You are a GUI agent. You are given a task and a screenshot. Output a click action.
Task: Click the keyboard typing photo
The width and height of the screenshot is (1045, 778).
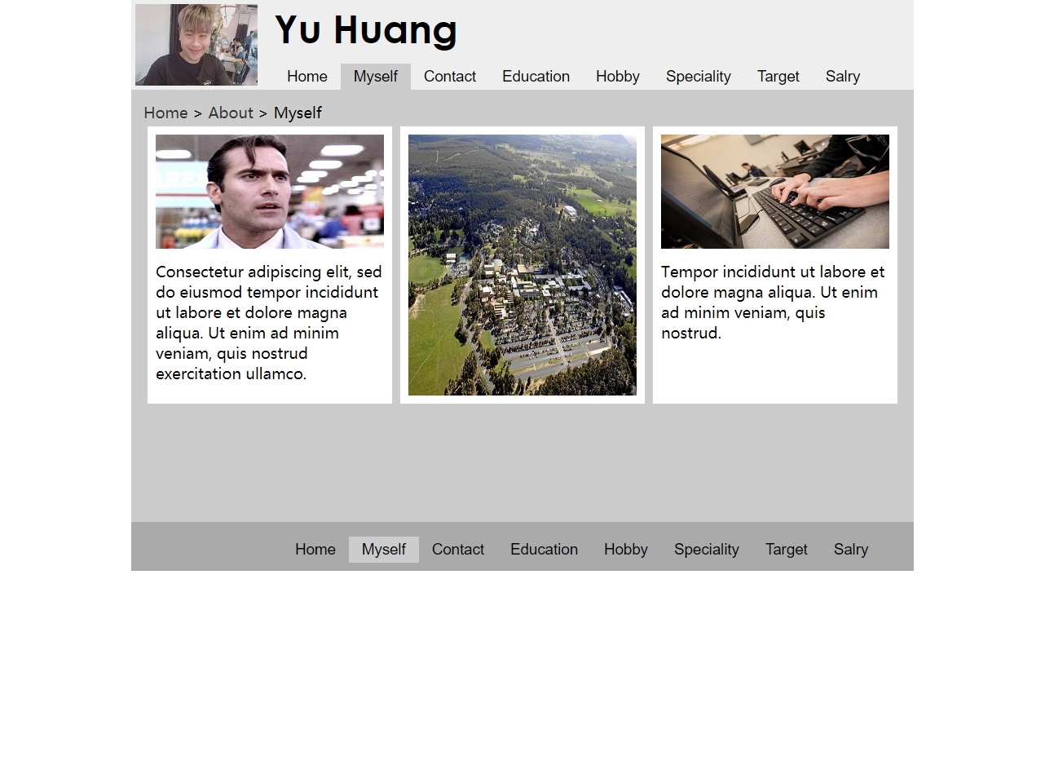[x=775, y=192]
